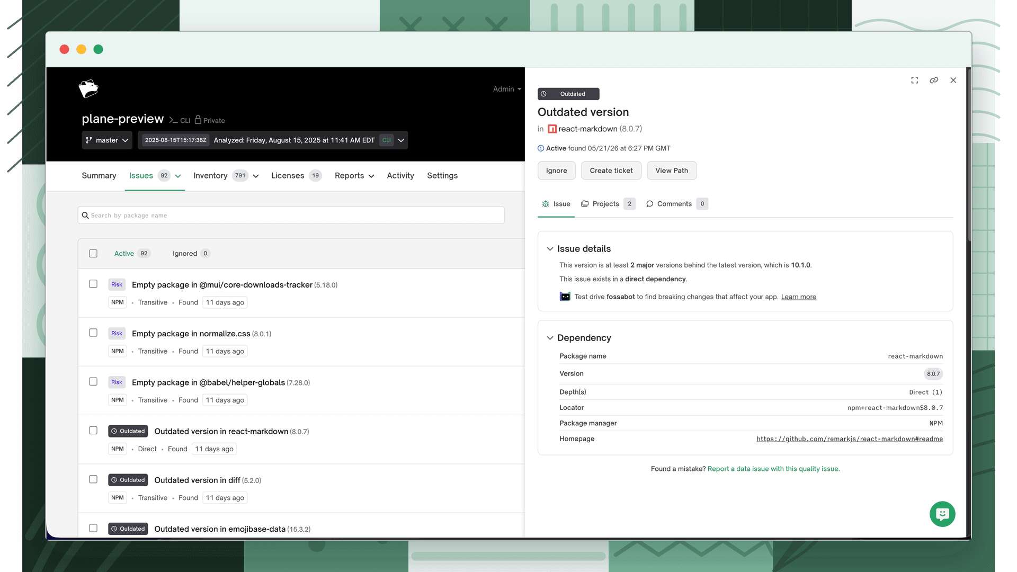
Task: Click the Outdated badge in panel header
Action: coord(568,94)
